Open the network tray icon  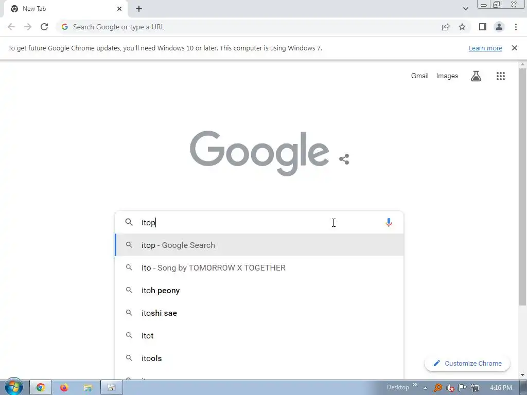[475, 388]
